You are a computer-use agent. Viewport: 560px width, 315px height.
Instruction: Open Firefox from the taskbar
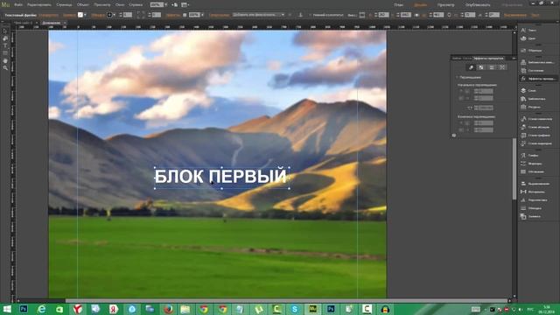click(168, 309)
